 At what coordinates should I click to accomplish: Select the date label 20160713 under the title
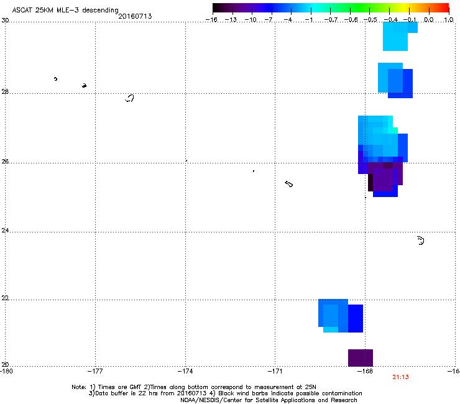(x=135, y=16)
